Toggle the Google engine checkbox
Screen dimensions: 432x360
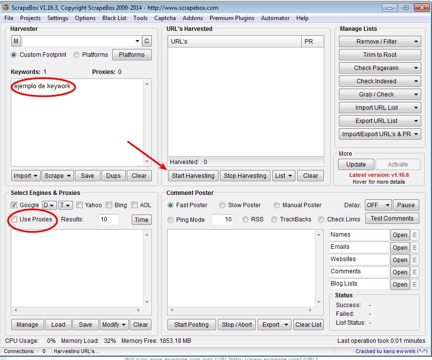(14, 205)
